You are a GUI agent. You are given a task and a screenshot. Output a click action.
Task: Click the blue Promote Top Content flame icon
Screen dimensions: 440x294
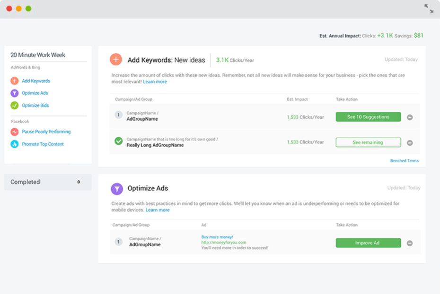click(15, 144)
